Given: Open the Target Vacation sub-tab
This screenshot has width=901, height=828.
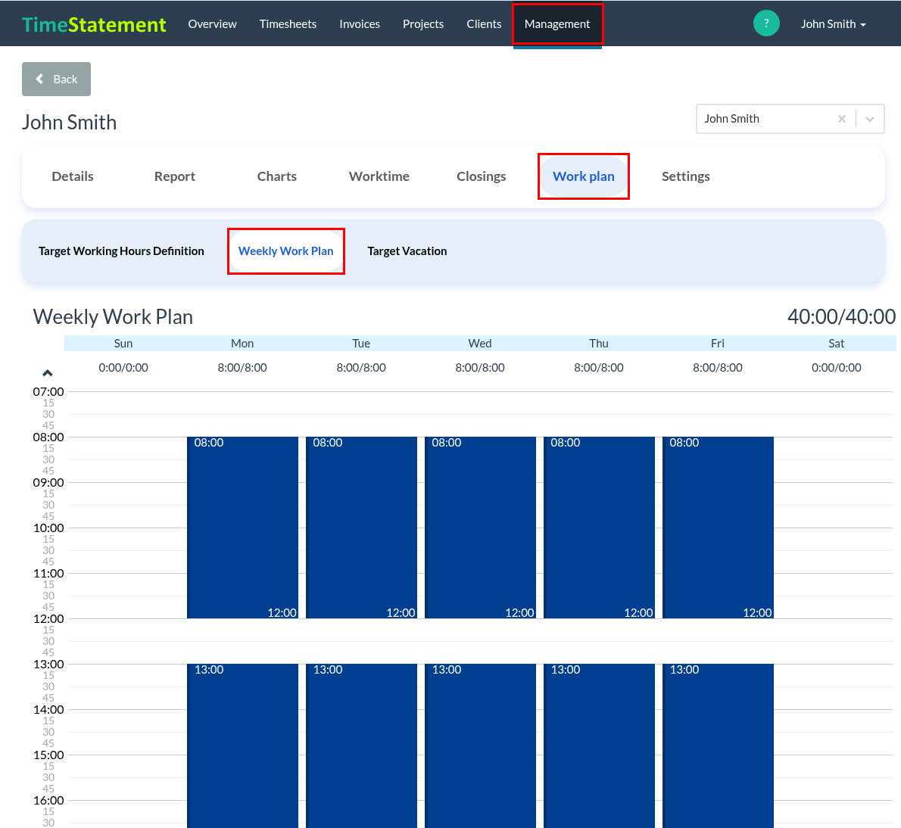Looking at the screenshot, I should point(407,251).
